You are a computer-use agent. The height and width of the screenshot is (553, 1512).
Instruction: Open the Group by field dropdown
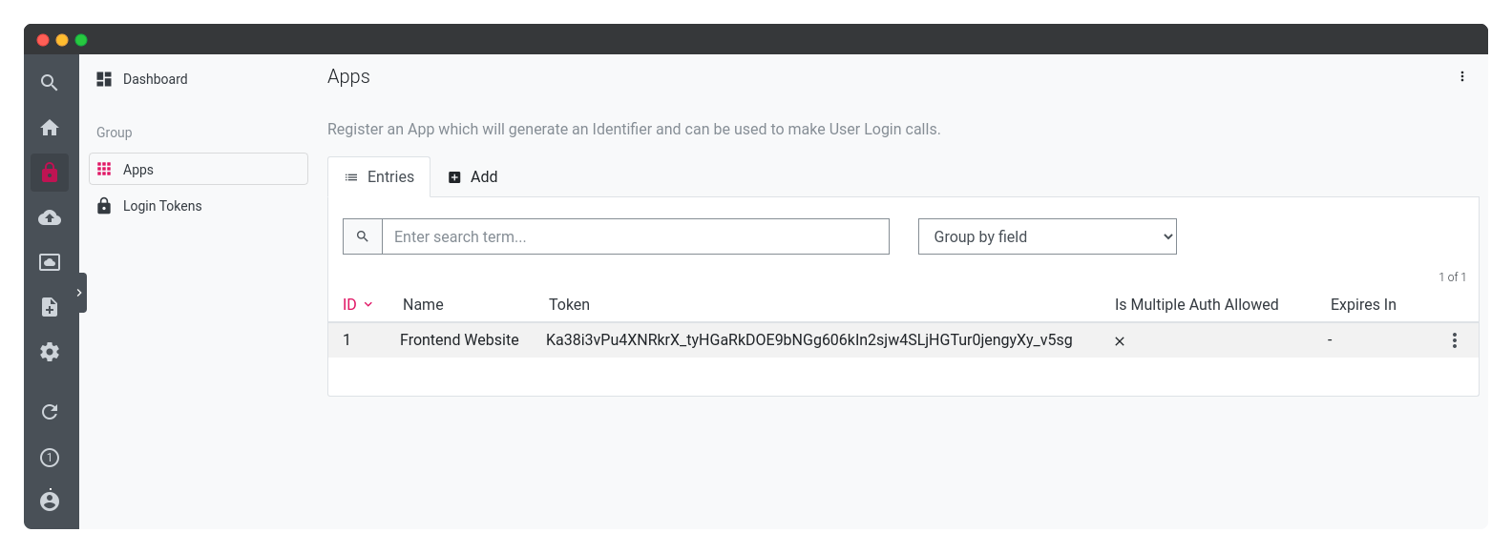click(1047, 236)
